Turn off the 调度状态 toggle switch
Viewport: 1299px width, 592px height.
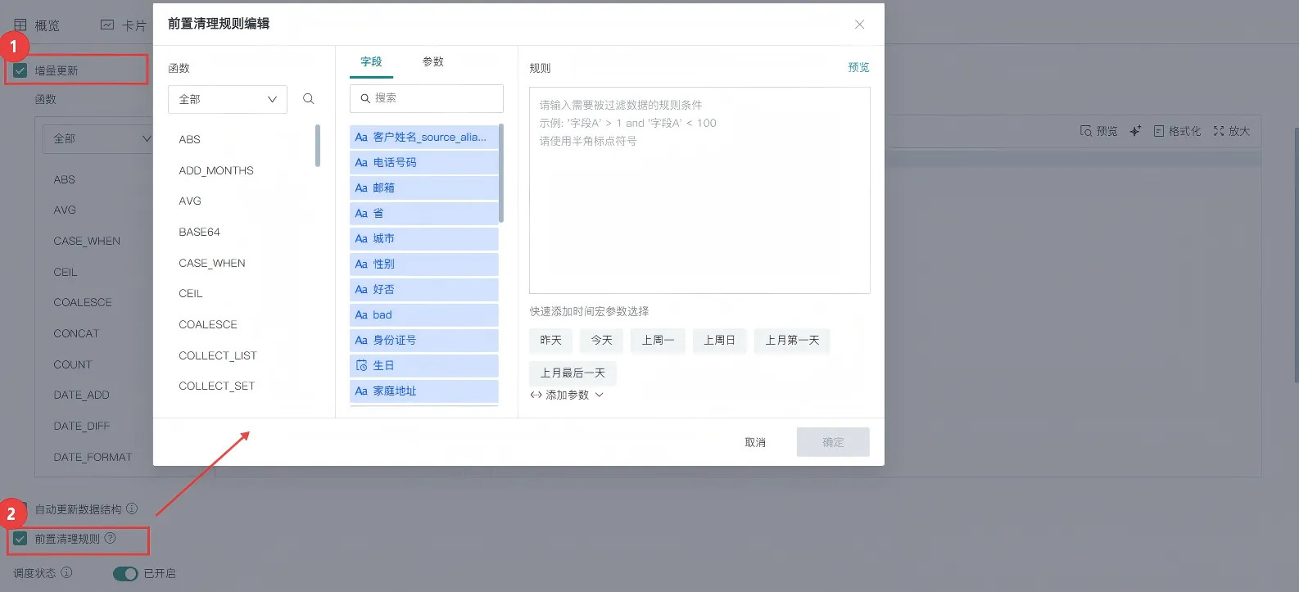click(x=125, y=573)
